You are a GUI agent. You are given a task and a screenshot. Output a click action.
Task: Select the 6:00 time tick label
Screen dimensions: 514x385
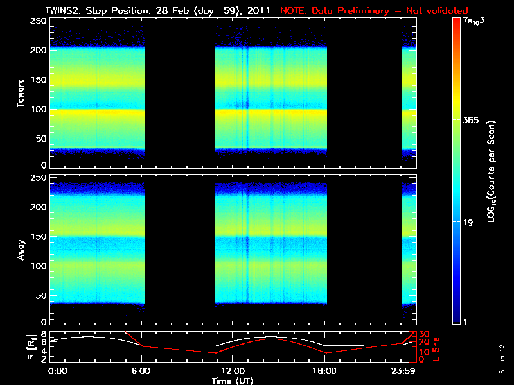click(x=145, y=371)
